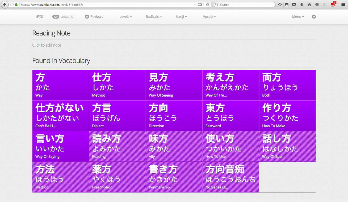Image resolution: width=348 pixels, height=202 pixels.
Task: Select the 読み方 Reading vocabulary card
Action: coord(117,147)
